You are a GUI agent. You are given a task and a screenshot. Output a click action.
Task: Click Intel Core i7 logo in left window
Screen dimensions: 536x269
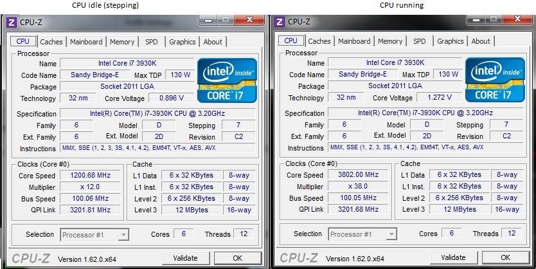coord(228,80)
